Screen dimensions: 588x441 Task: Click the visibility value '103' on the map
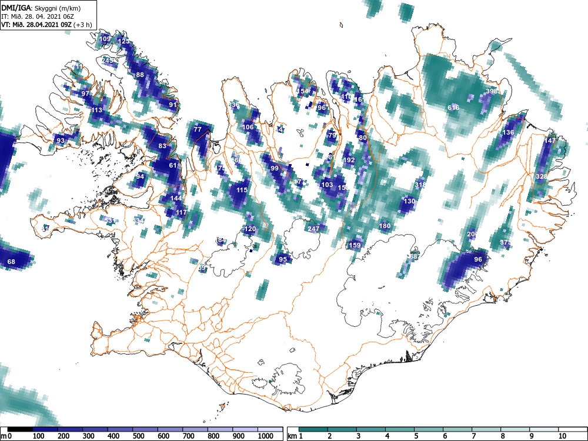327,185
